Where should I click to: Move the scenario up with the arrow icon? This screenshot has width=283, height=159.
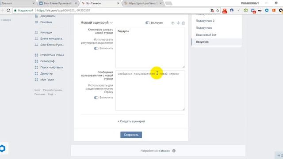[x=173, y=23]
